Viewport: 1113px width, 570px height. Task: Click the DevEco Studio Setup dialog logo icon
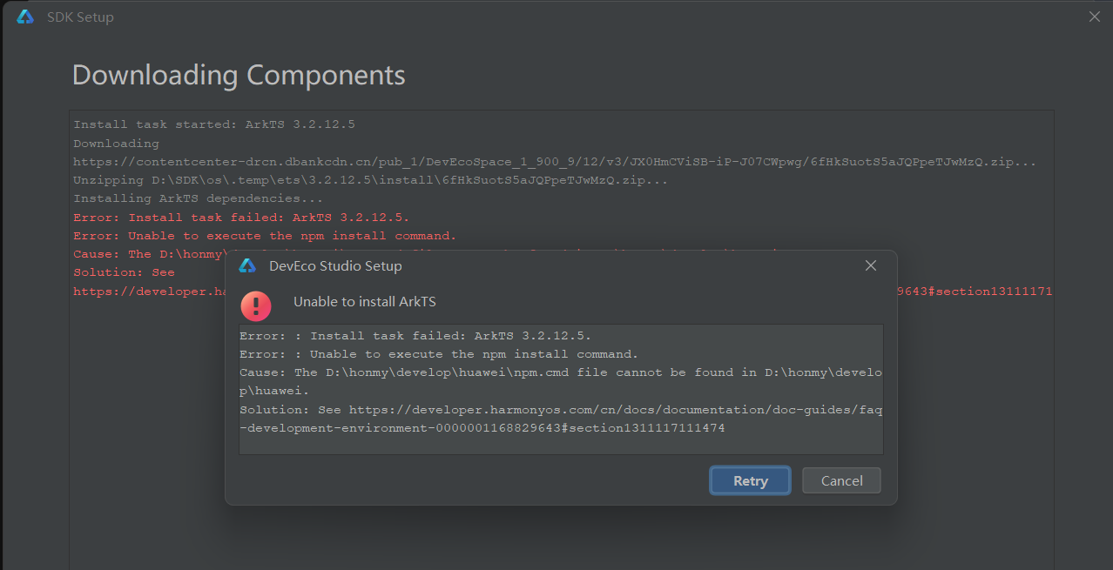point(247,266)
